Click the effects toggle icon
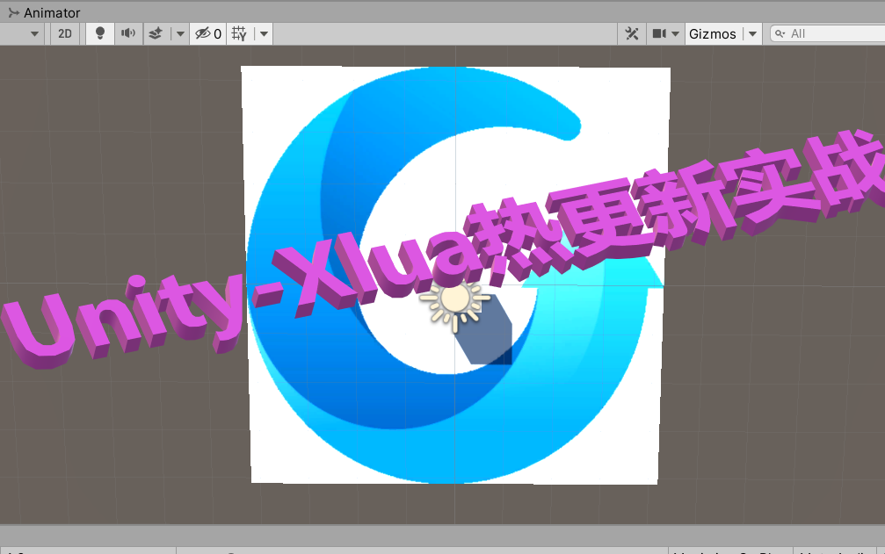Screen dimensions: 885x554 tap(155, 33)
